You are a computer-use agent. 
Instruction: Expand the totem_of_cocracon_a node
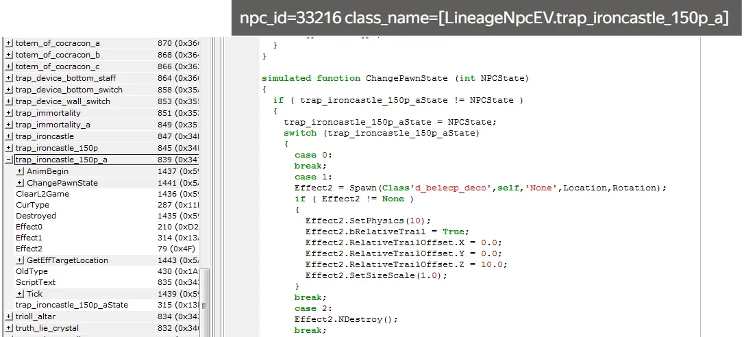point(9,43)
